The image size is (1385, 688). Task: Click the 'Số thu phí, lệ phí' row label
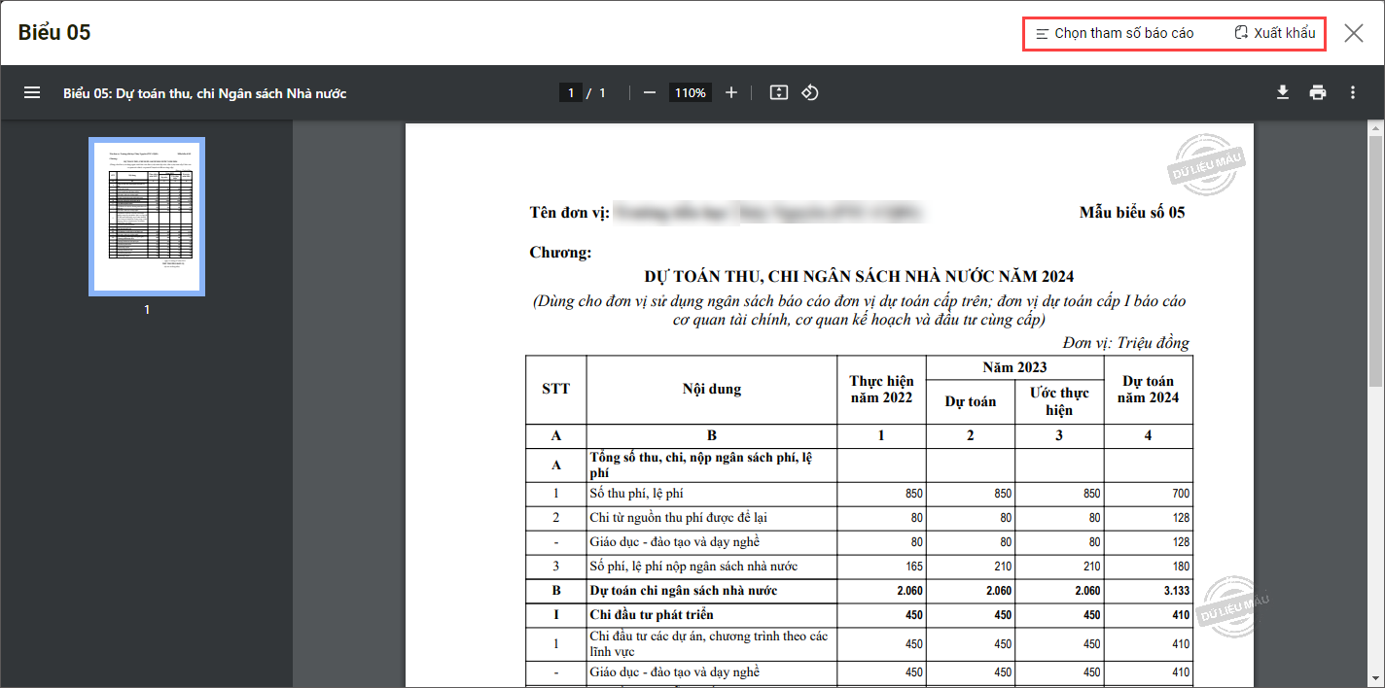click(x=636, y=494)
